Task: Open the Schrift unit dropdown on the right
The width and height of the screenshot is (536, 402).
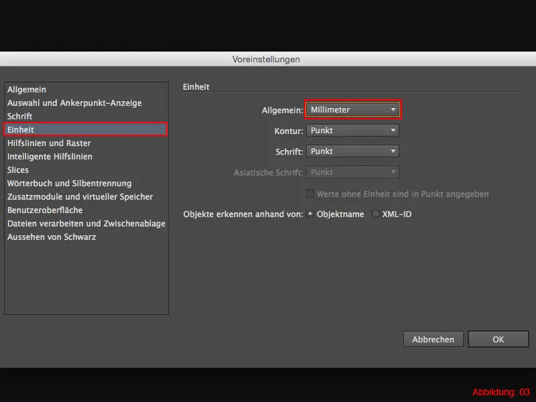Action: pyautogui.click(x=353, y=151)
